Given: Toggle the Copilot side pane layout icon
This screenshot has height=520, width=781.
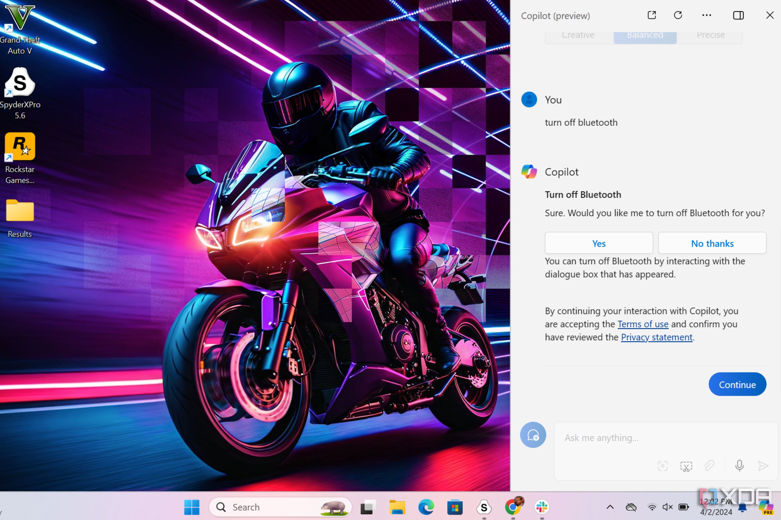Looking at the screenshot, I should tap(739, 15).
